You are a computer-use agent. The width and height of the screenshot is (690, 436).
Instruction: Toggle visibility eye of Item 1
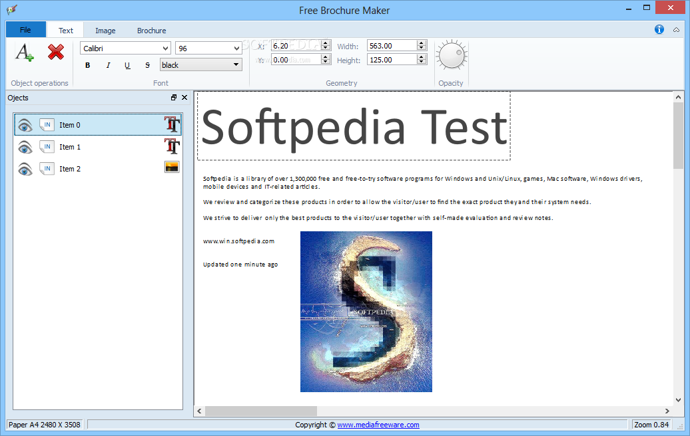tap(25, 148)
